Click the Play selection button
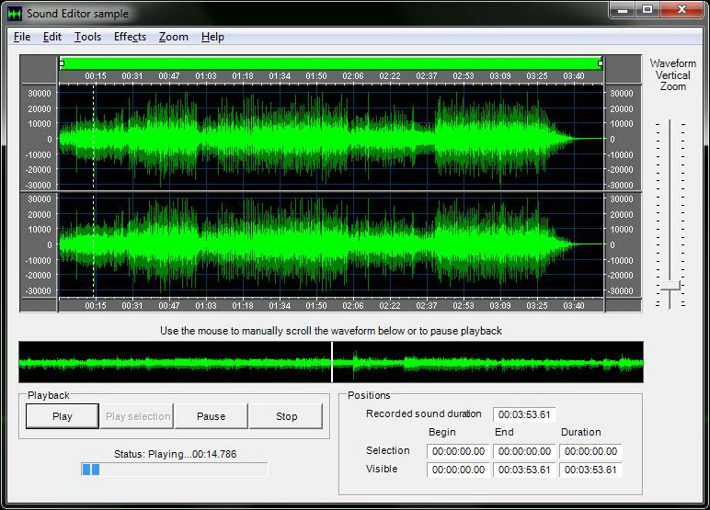Viewport: 710px width, 510px height. pos(137,416)
